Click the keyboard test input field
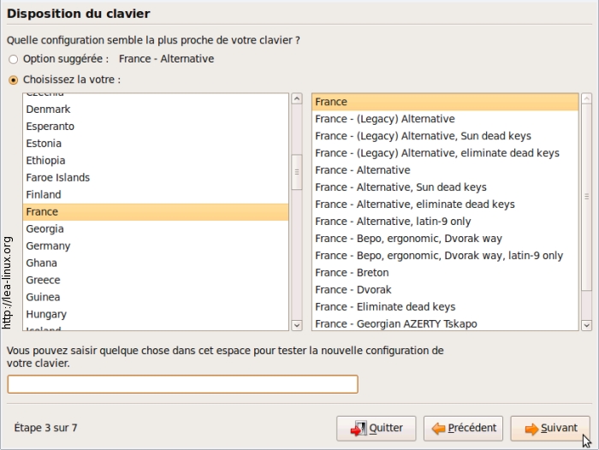The image size is (599, 450). coord(182,384)
